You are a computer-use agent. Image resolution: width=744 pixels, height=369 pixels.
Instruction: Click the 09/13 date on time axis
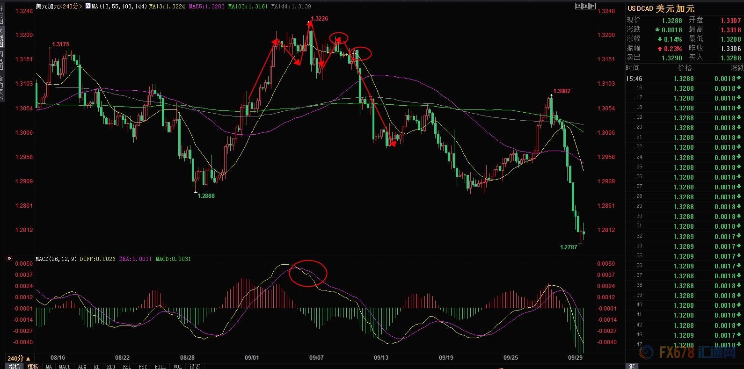(x=381, y=358)
